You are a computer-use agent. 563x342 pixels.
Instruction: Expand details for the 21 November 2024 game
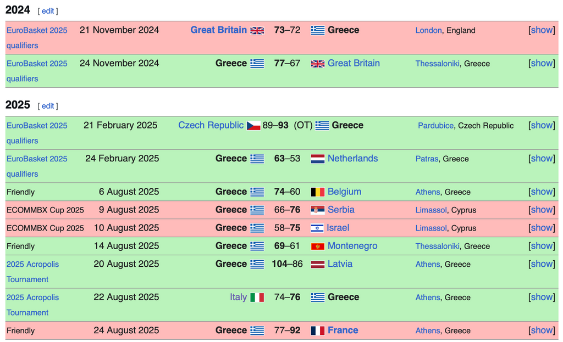pos(542,30)
